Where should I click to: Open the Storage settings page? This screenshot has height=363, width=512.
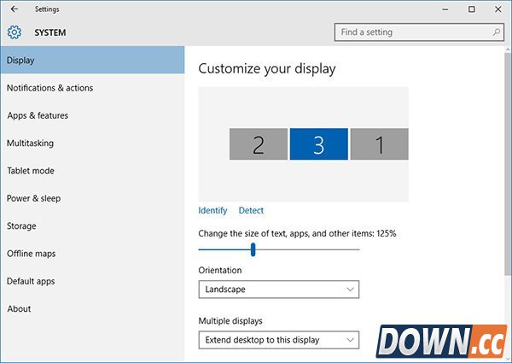pos(21,226)
